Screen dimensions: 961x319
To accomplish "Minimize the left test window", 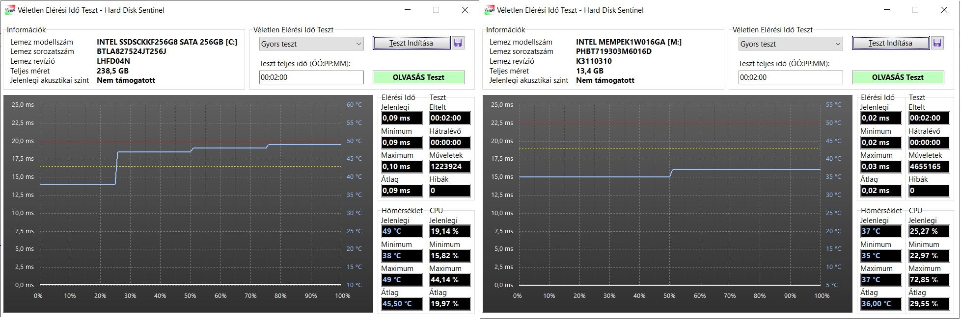I will tap(407, 10).
